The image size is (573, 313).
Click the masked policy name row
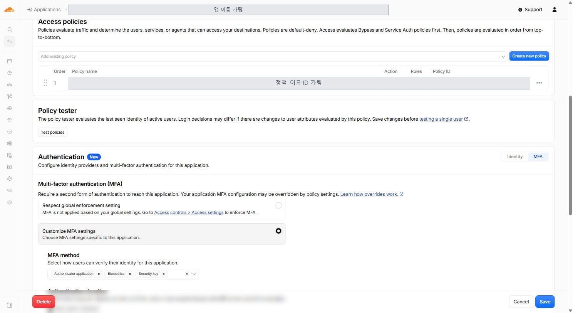point(299,83)
